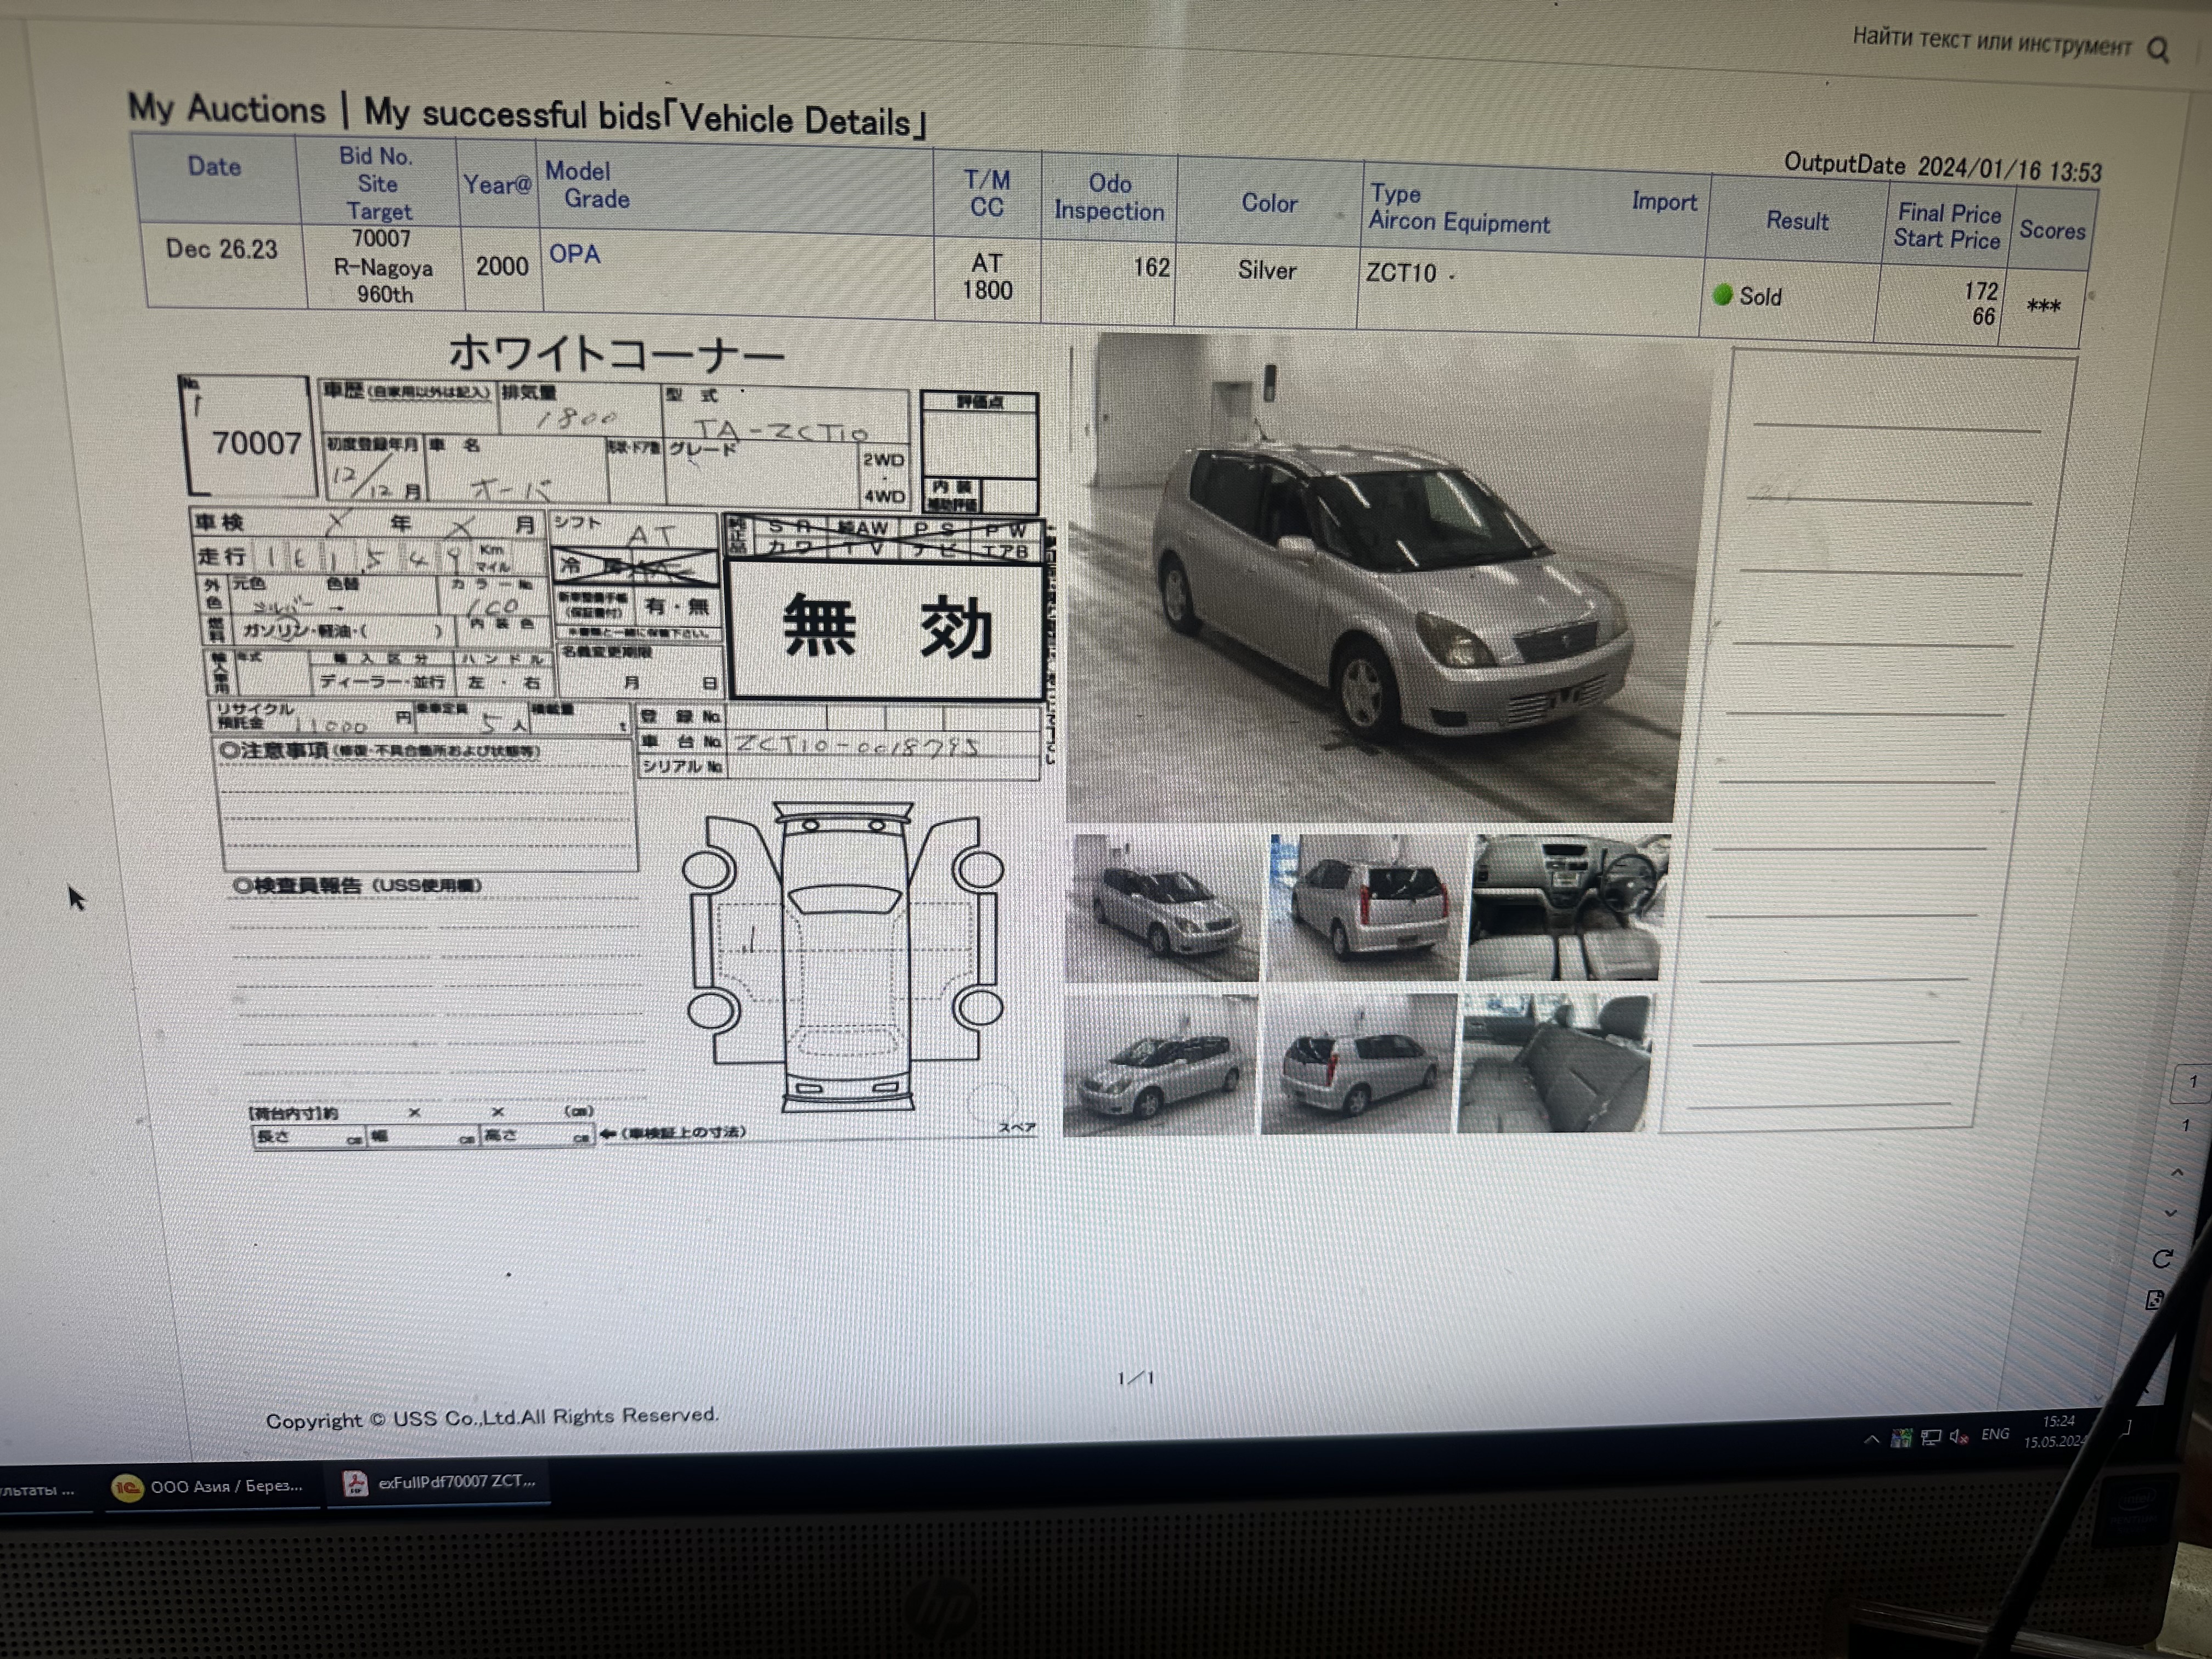Click the large '70007' lot number box
This screenshot has width=2212, height=1659.
coord(250,436)
